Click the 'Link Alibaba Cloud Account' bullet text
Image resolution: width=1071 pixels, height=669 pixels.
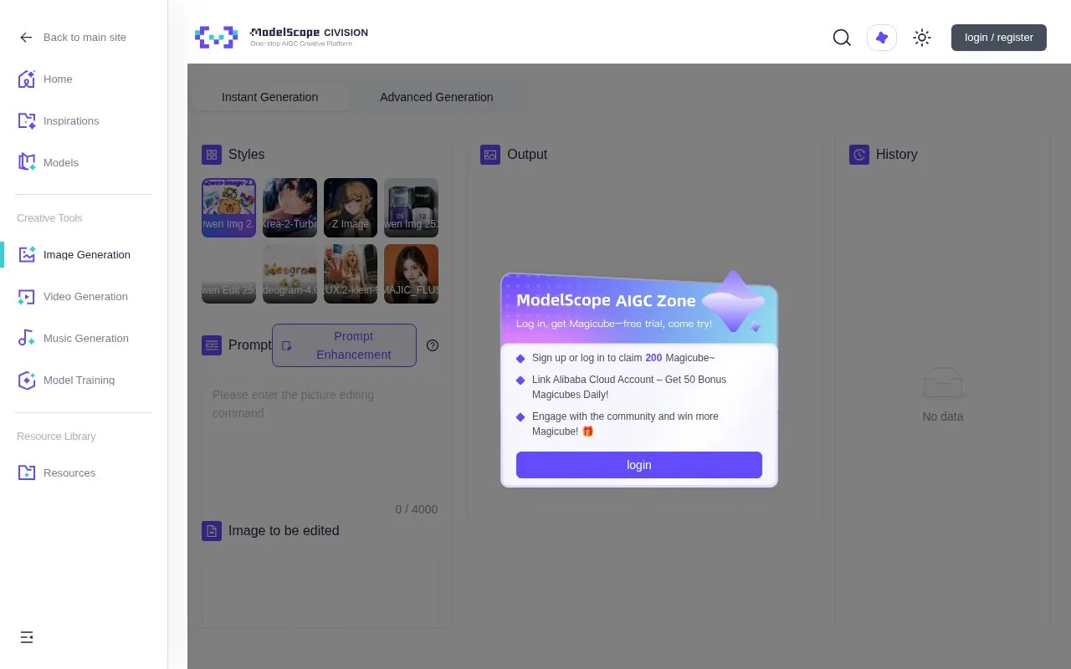[x=629, y=387]
